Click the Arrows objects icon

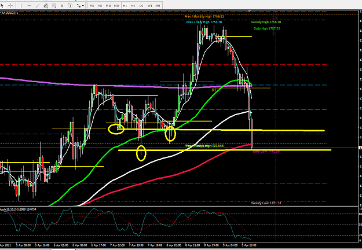click(x=79, y=6)
